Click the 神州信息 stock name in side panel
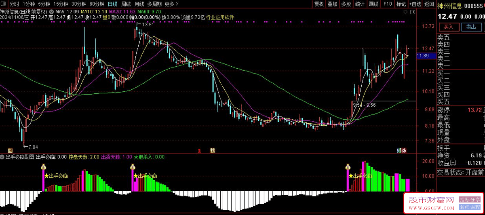 coord(449,6)
